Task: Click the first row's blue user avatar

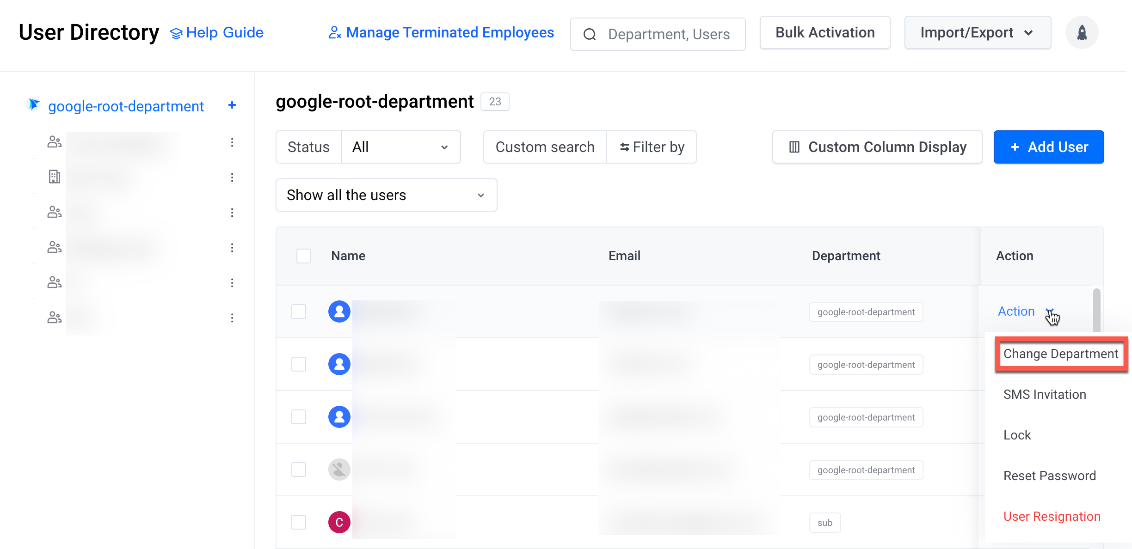Action: pyautogui.click(x=339, y=311)
